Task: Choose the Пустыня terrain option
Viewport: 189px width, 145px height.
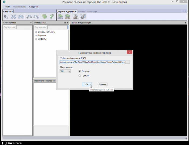Action: pos(80,76)
